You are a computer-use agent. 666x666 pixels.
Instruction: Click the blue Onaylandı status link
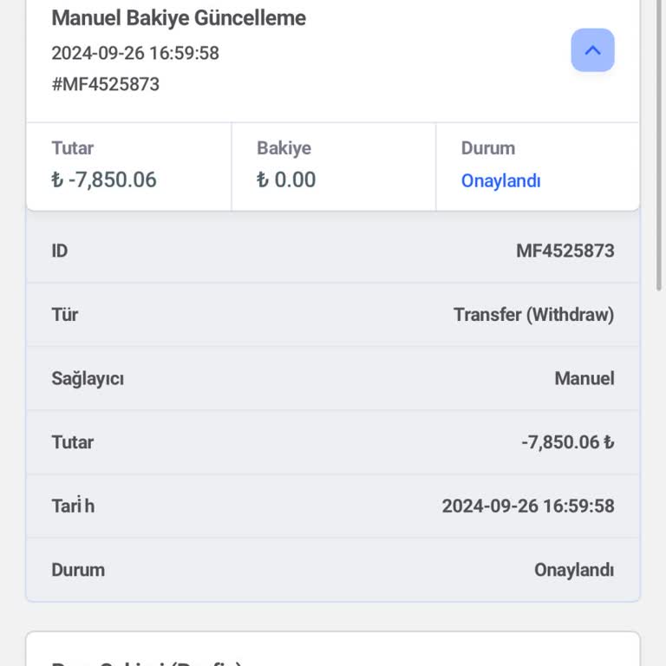coord(500,180)
